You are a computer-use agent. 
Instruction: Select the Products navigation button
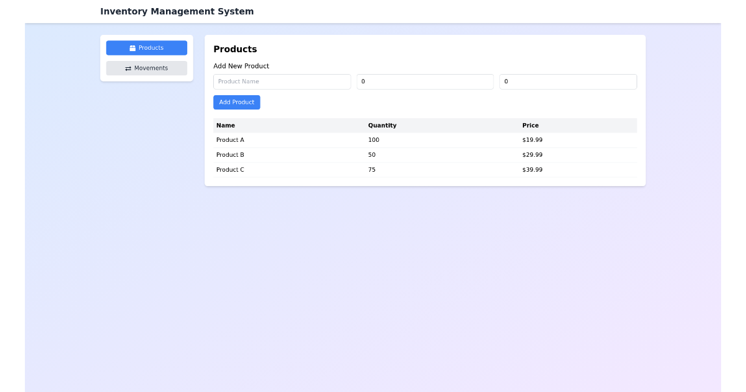click(147, 47)
